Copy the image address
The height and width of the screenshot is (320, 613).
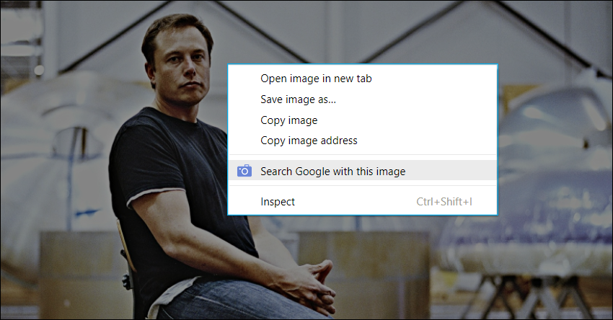(309, 141)
